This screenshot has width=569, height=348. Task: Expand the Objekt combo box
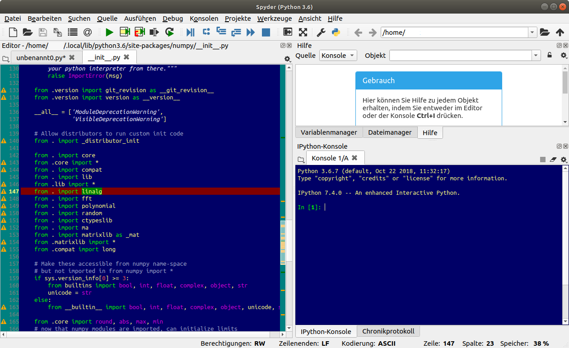coord(536,55)
